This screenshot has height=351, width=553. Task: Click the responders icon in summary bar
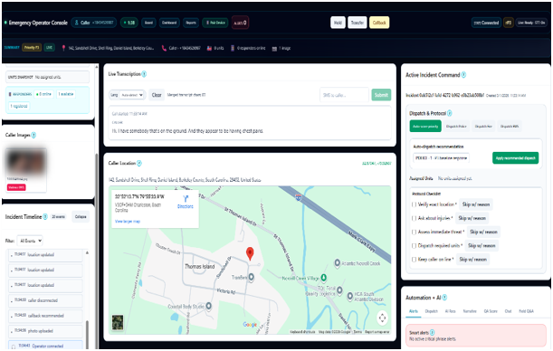coord(233,48)
